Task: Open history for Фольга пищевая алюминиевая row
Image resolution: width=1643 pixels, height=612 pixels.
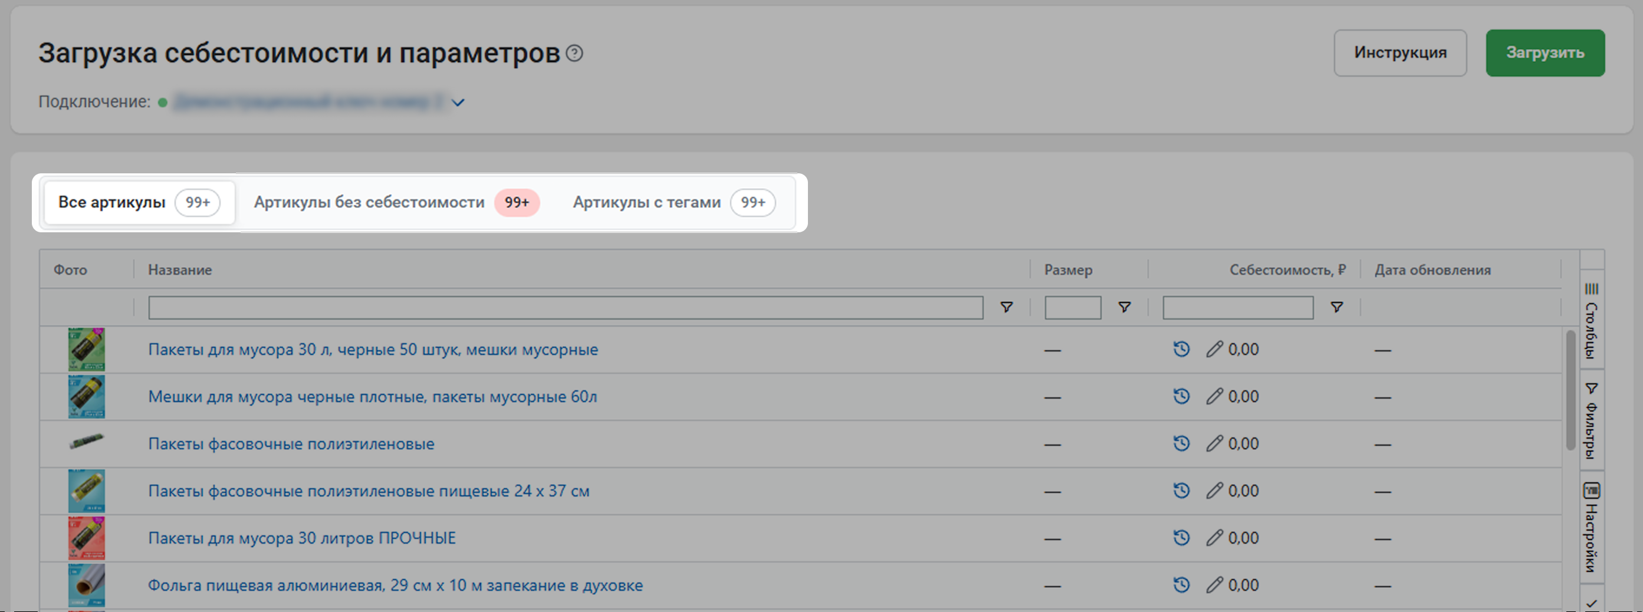Action: click(x=1181, y=585)
